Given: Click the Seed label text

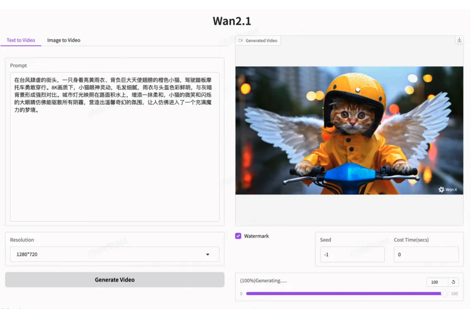Looking at the screenshot, I should 326,240.
